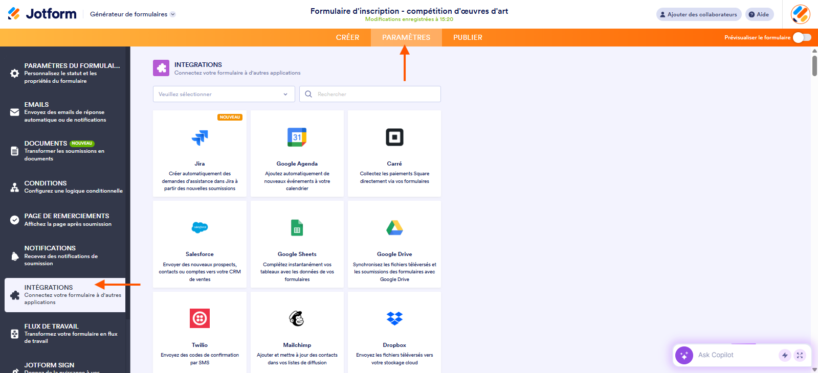Click Ajouter des collaborateurs button
818x373 pixels.
[x=699, y=14]
